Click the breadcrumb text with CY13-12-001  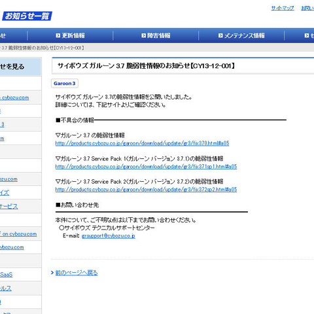(x=42, y=48)
